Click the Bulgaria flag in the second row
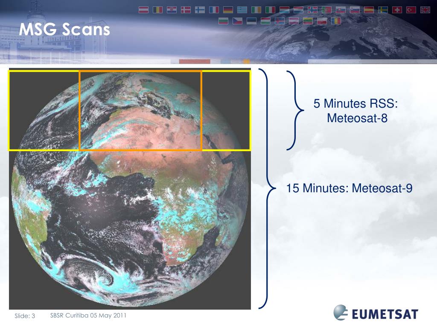 pos(223,21)
